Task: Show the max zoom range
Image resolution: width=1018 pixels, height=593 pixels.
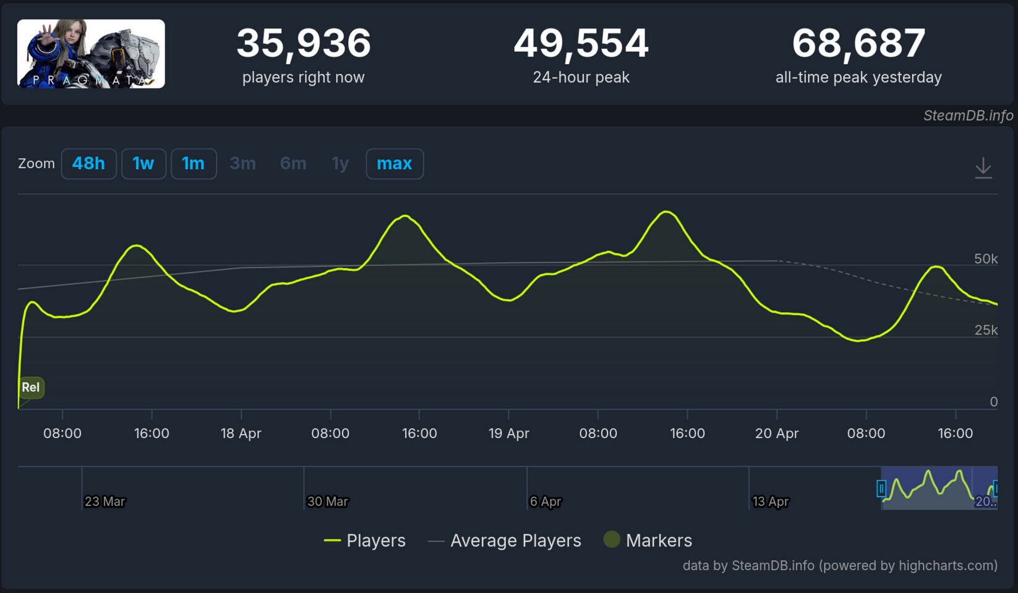Action: pos(395,164)
